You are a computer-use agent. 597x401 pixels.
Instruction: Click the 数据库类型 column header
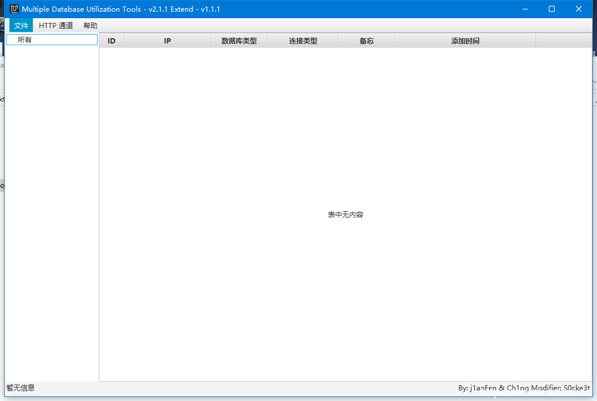click(x=239, y=41)
